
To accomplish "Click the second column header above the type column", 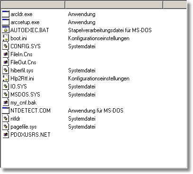I will (114, 5).
